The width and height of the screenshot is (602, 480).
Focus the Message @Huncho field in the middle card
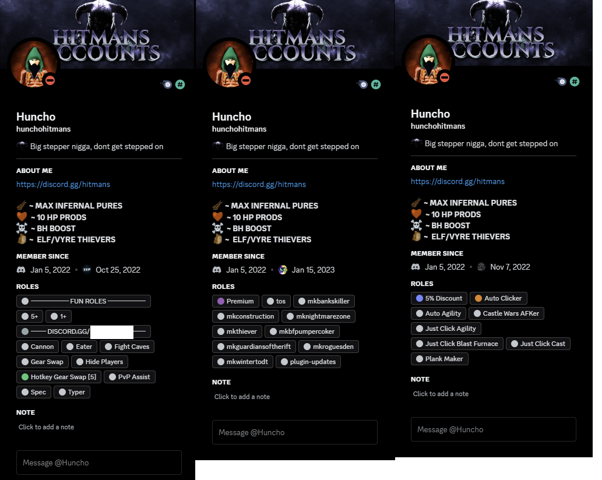tap(294, 432)
